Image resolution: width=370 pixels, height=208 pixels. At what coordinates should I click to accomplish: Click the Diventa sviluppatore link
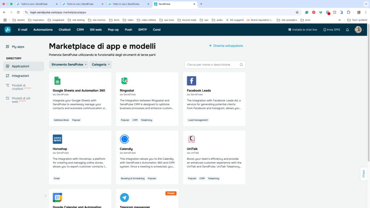tap(226, 46)
